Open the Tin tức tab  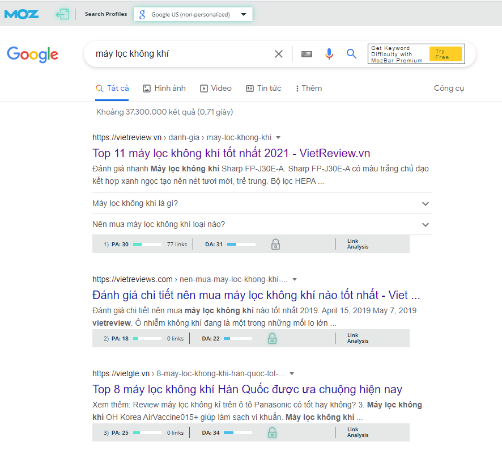[263, 88]
